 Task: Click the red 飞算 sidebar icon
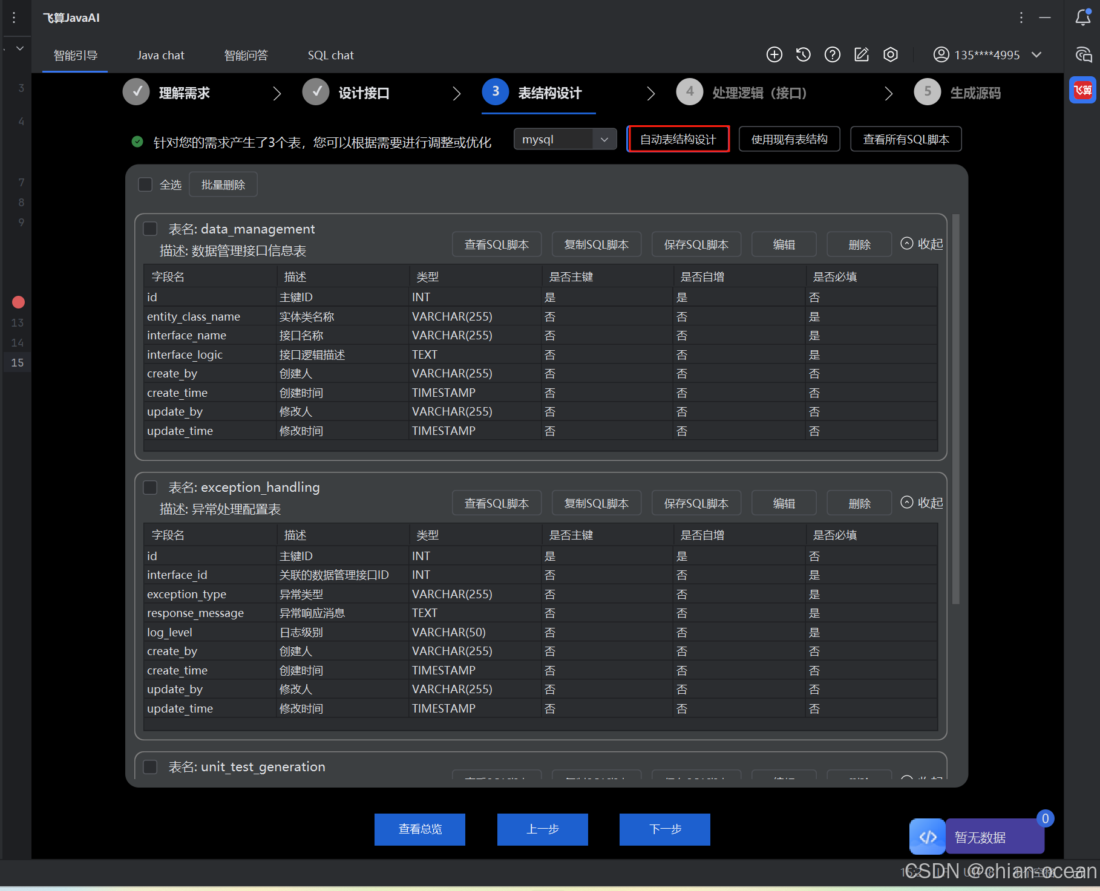(x=1082, y=90)
